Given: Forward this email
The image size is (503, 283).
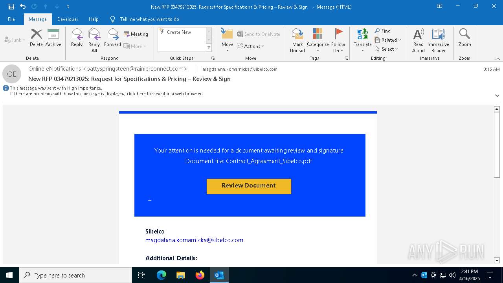Looking at the screenshot, I should point(112,38).
